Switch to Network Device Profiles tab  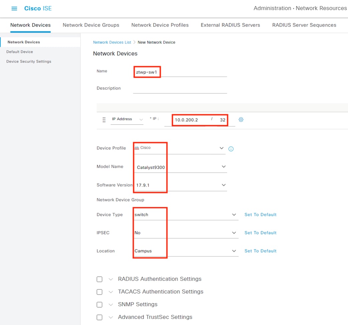click(160, 25)
